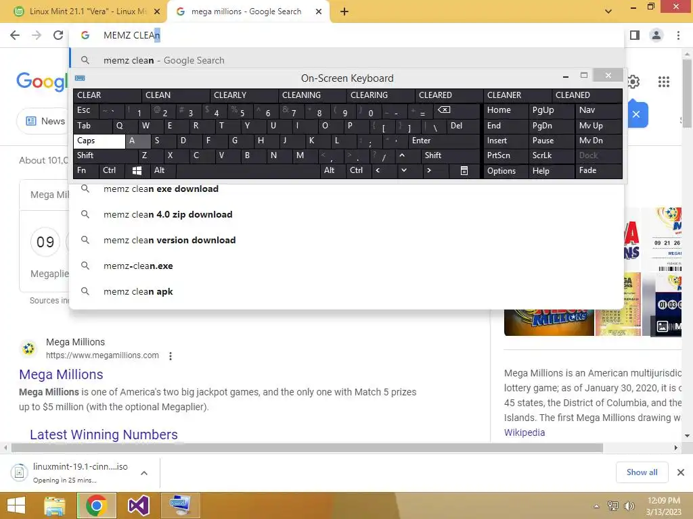693x519 pixels.
Task: Open the Latest Winning Numbers link
Action: point(104,435)
